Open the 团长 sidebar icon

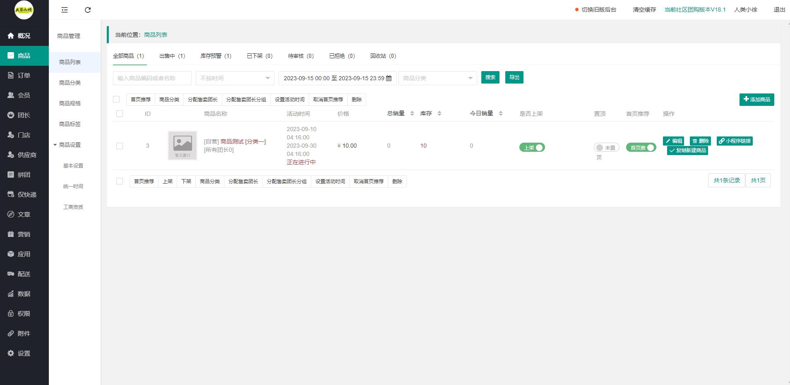point(11,115)
